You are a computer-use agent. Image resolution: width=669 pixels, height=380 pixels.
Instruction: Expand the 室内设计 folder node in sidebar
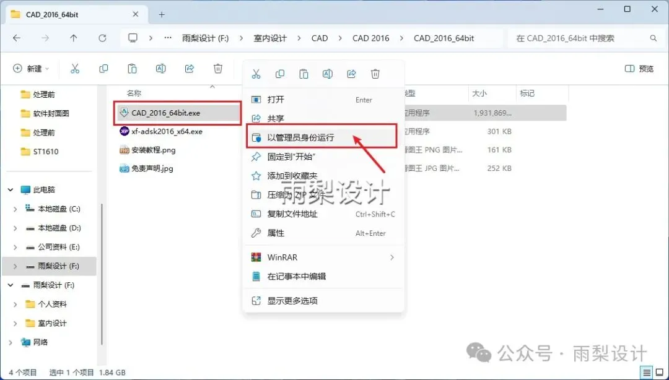click(15, 323)
